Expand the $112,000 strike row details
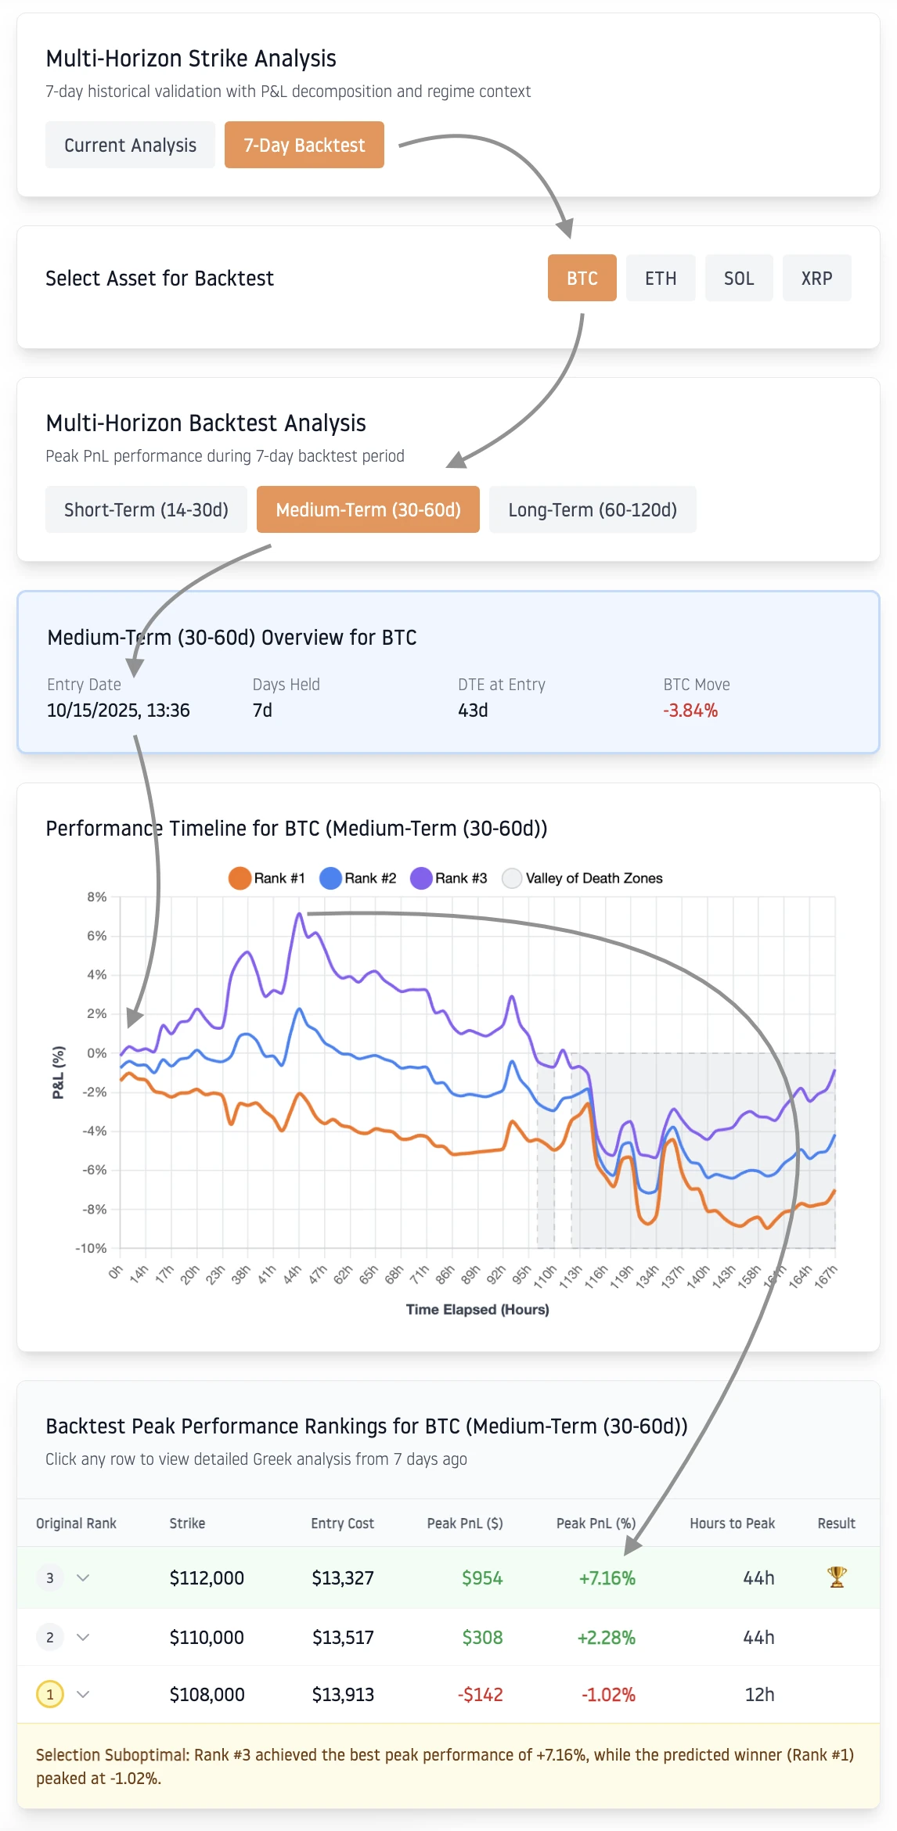This screenshot has height=1831, width=897. click(85, 1577)
